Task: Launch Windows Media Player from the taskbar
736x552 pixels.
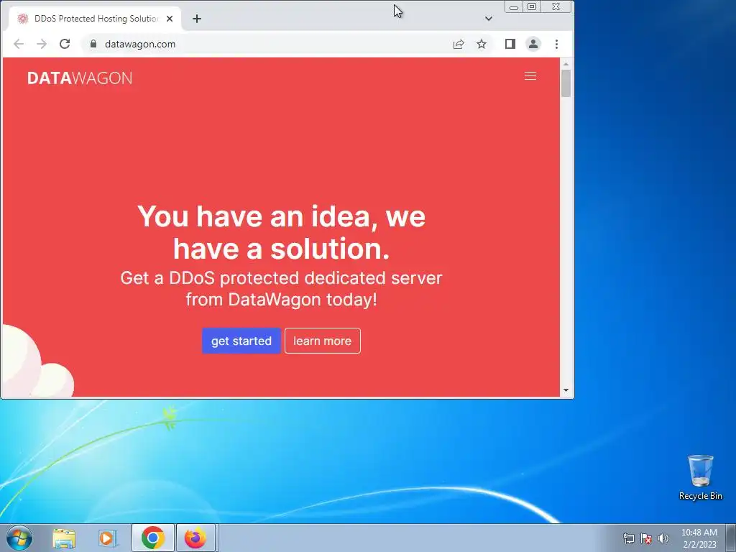Action: [x=108, y=538]
